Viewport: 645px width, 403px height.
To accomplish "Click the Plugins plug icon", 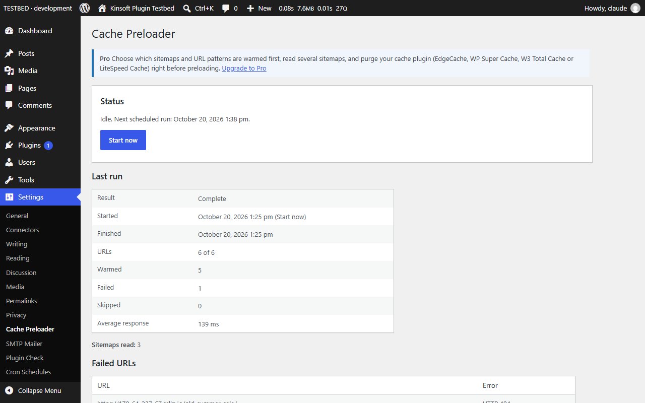I will (x=9, y=145).
